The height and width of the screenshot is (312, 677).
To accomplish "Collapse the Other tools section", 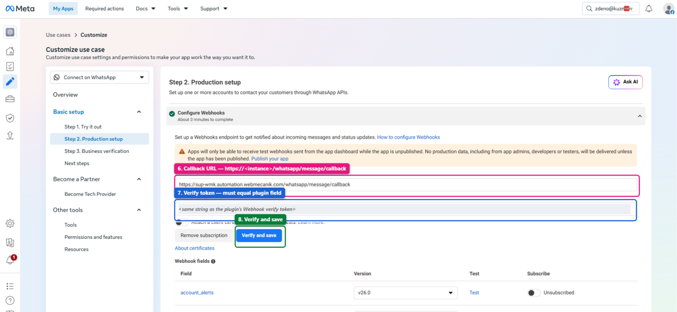I will (x=139, y=210).
